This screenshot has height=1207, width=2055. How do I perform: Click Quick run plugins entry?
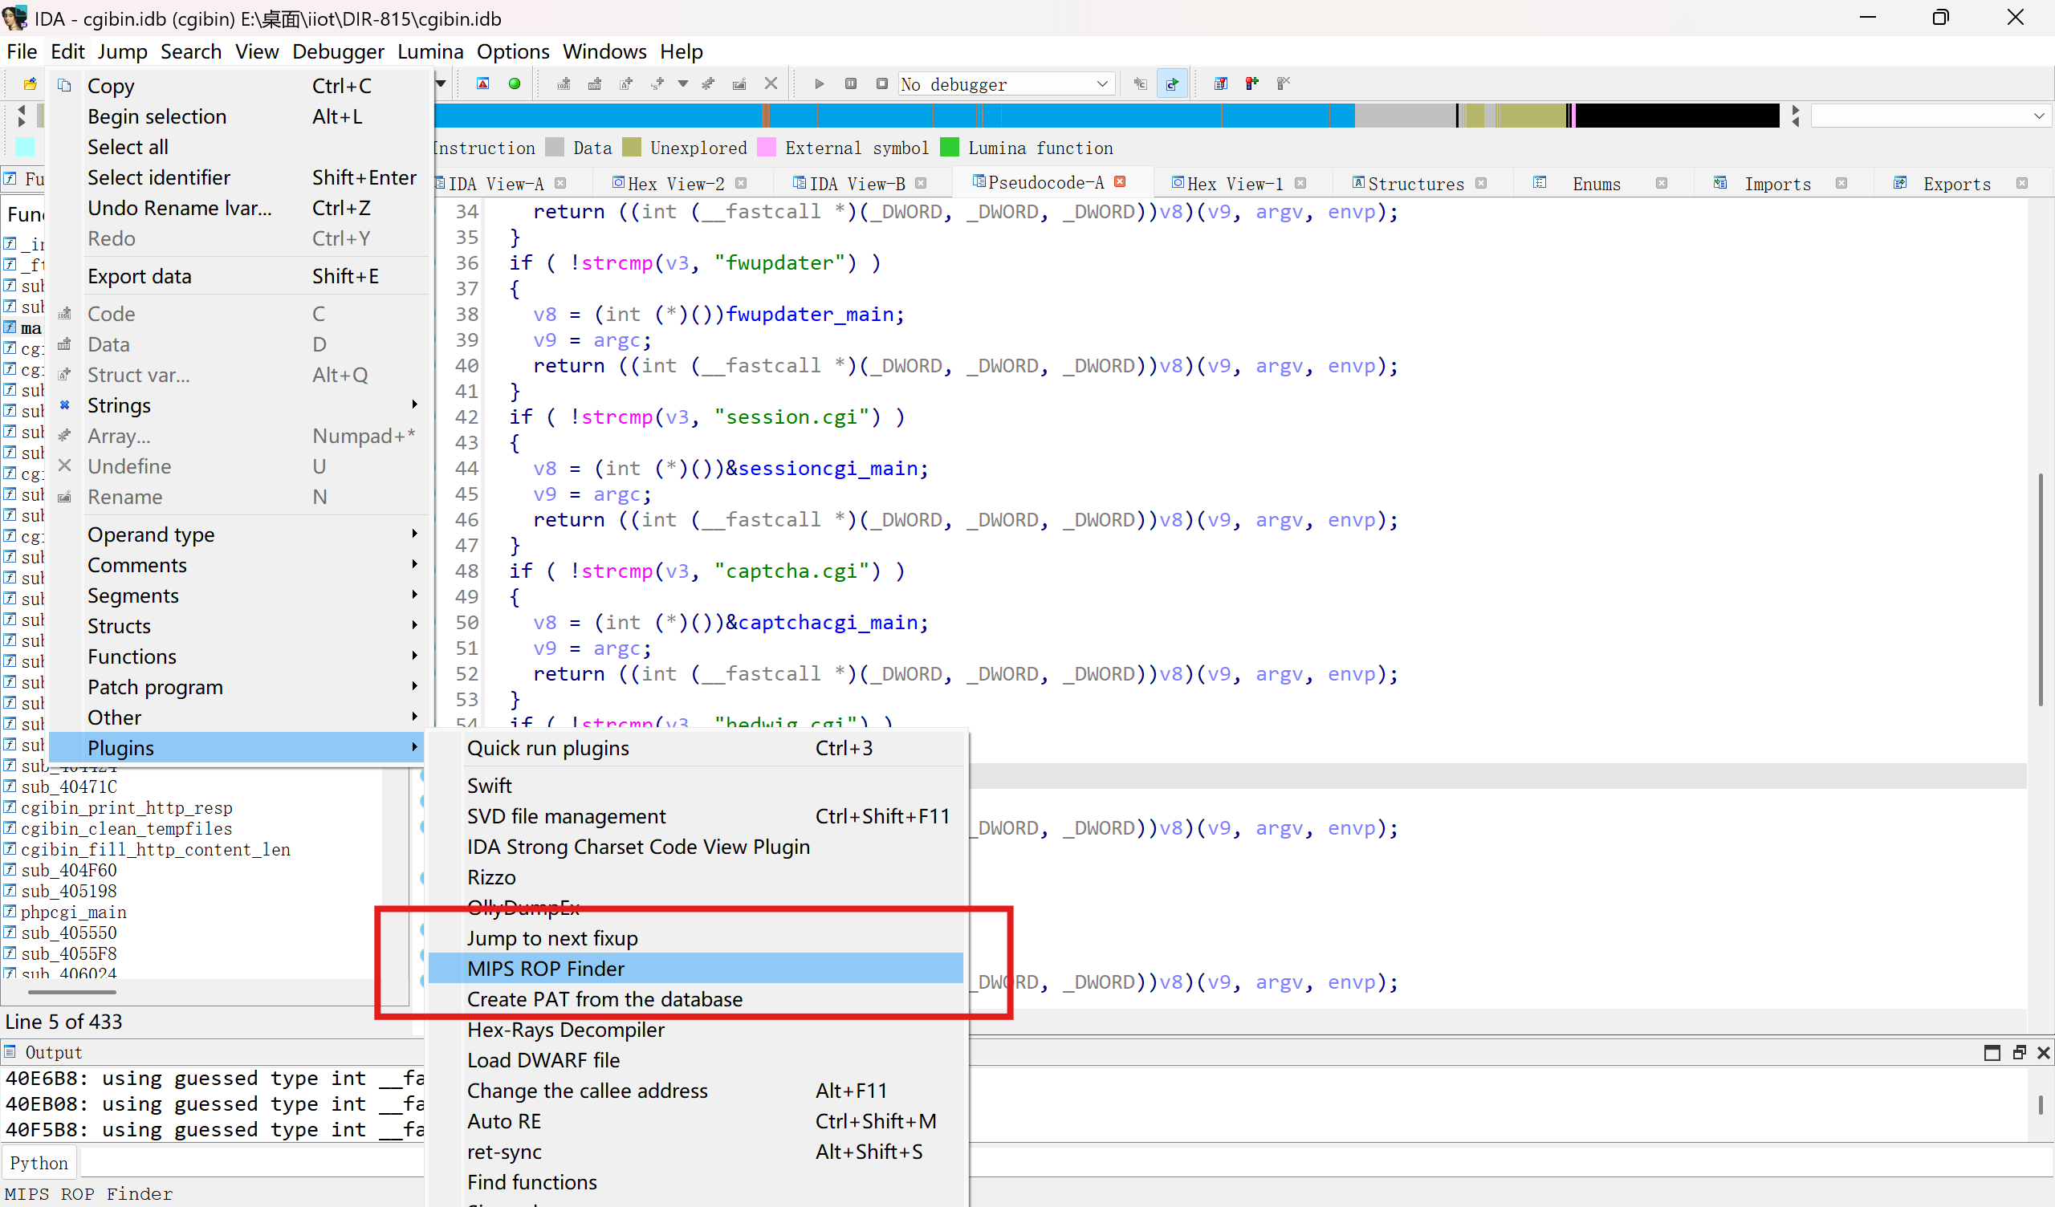(x=696, y=748)
